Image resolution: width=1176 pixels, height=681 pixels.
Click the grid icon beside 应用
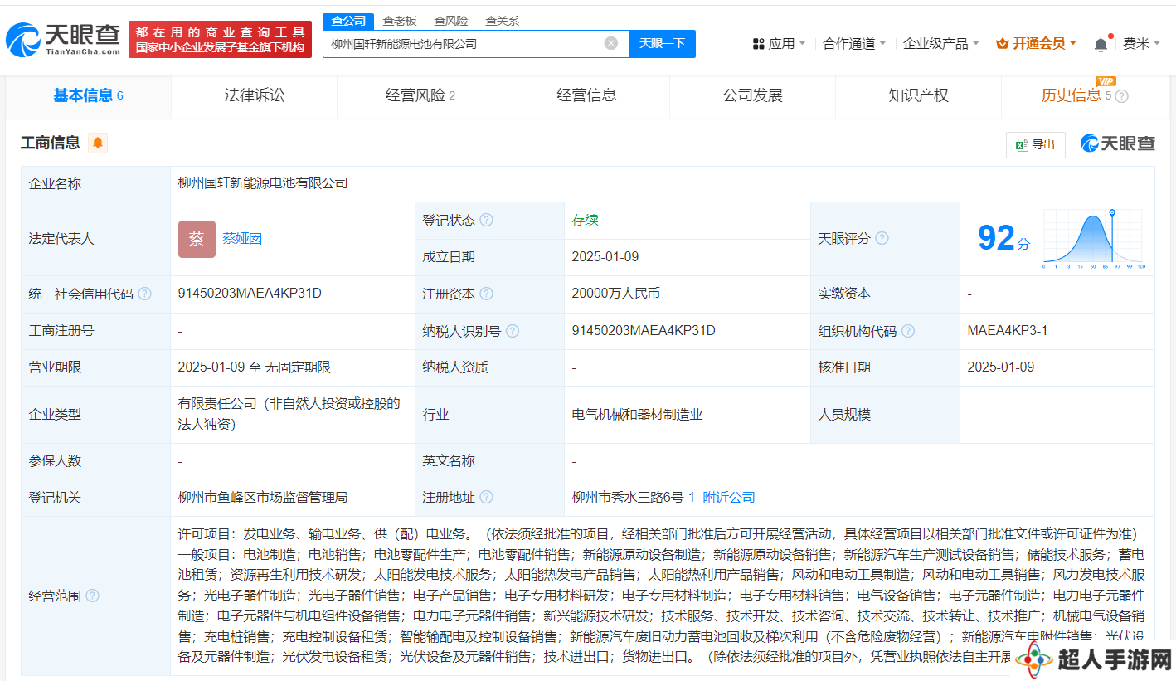[758, 44]
